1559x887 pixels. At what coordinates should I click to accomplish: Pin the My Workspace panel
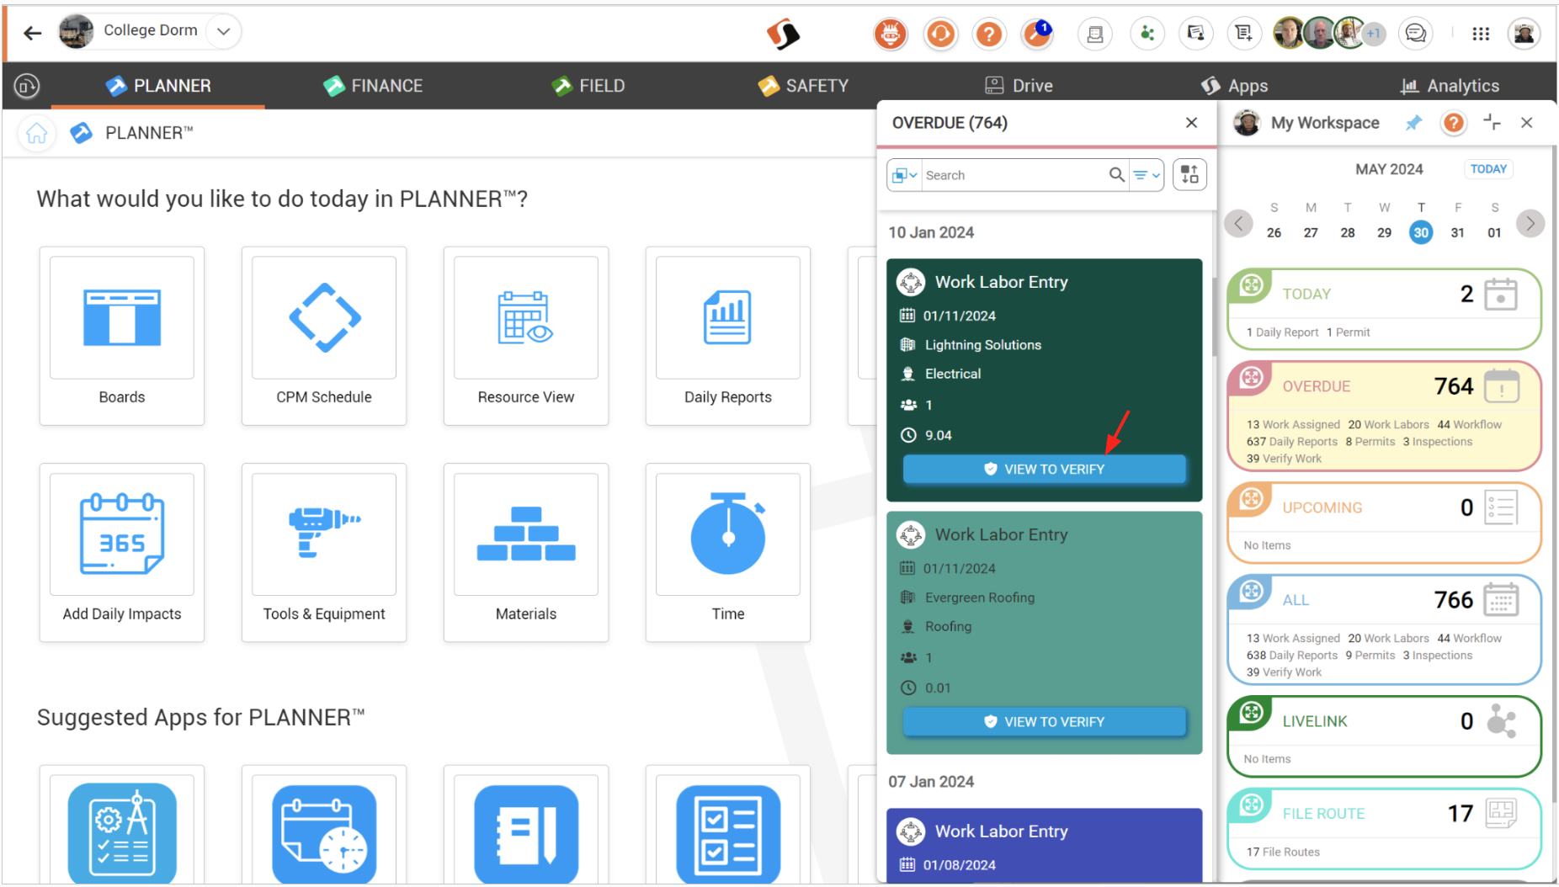coord(1413,123)
